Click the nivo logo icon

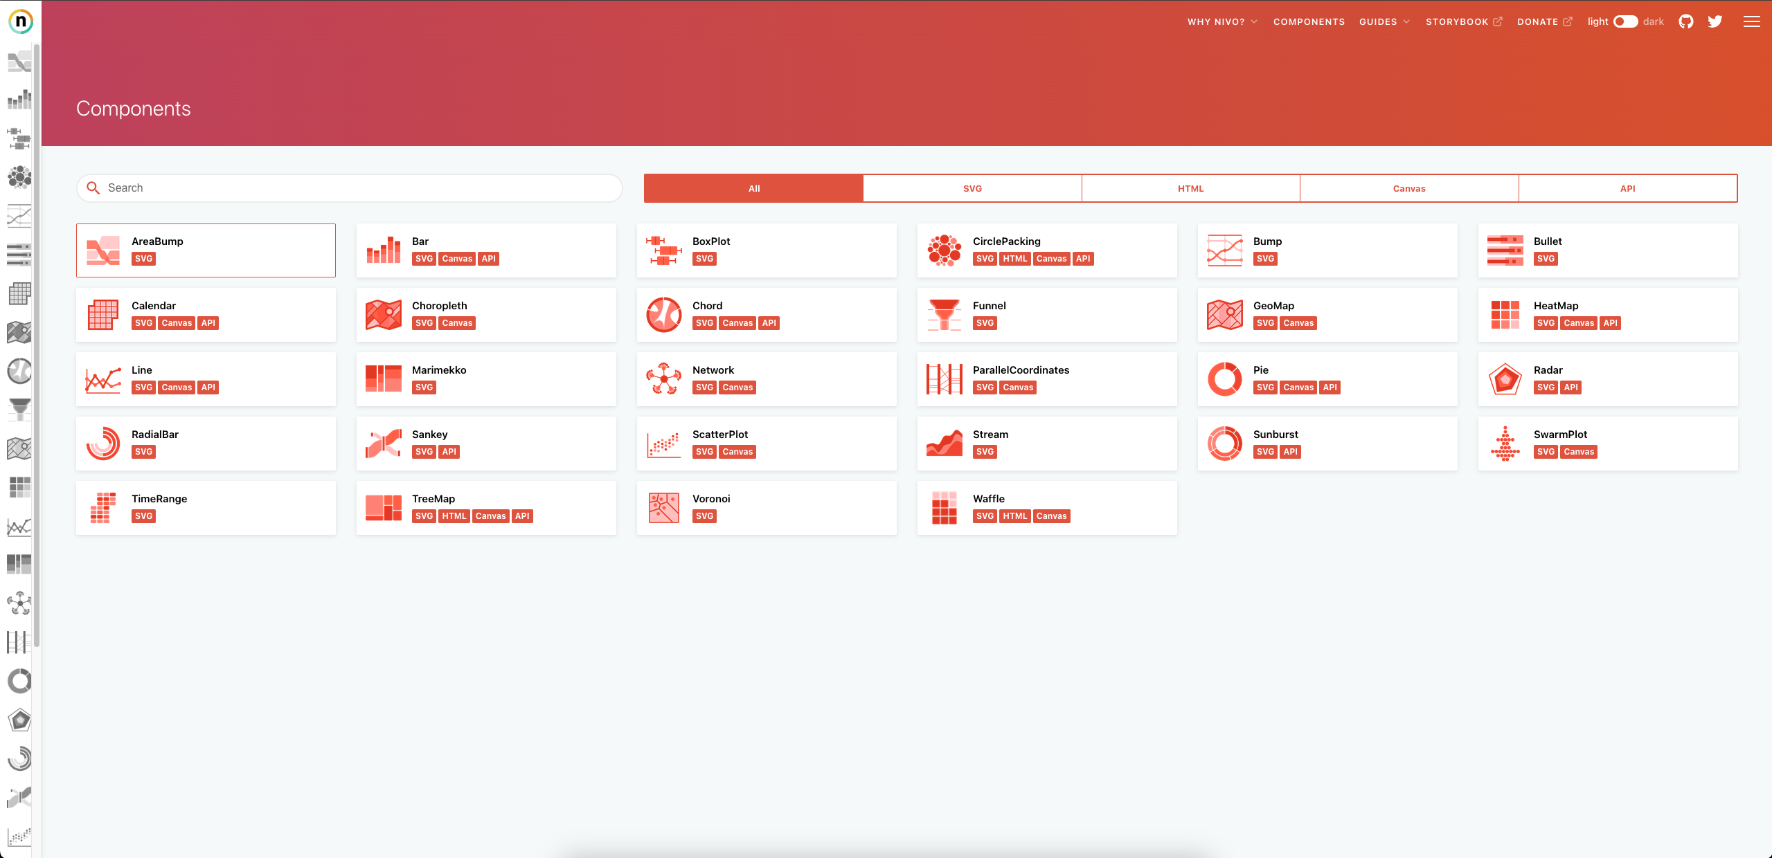pos(21,21)
